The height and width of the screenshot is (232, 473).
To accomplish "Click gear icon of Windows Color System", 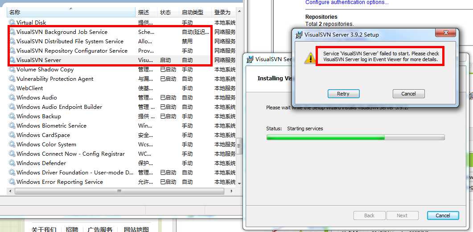I will coord(12,144).
